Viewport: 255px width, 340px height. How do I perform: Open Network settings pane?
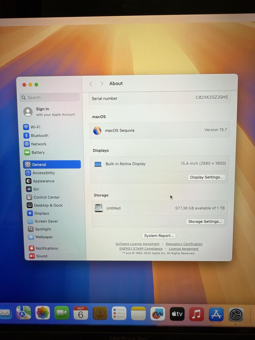click(38, 144)
